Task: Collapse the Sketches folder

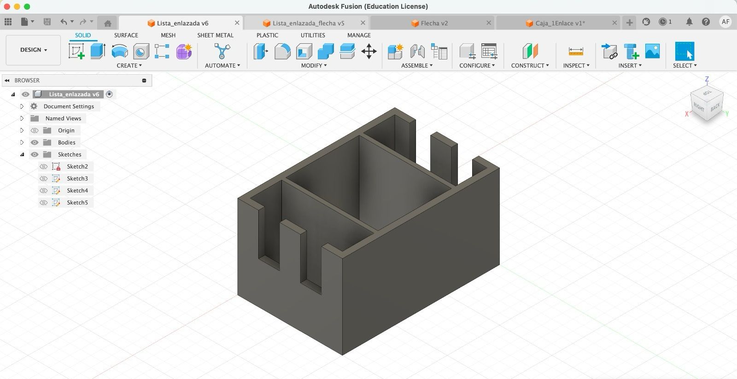Action: [22, 155]
